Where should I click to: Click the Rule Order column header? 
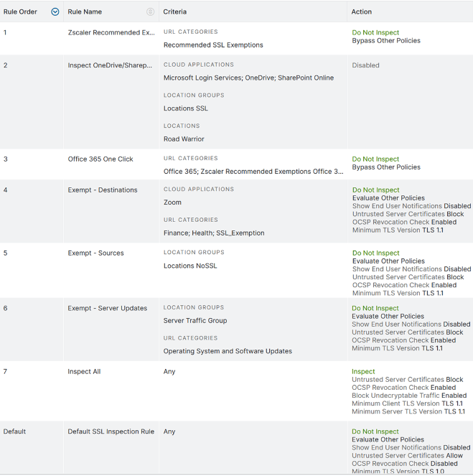pyautogui.click(x=21, y=11)
